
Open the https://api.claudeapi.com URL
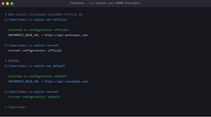click(66, 82)
